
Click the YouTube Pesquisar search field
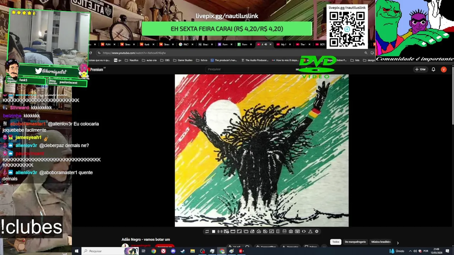coord(252,69)
